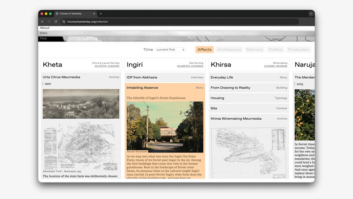Open the Intro section bar
Viewport: 353px width, 199px height.
[176, 33]
